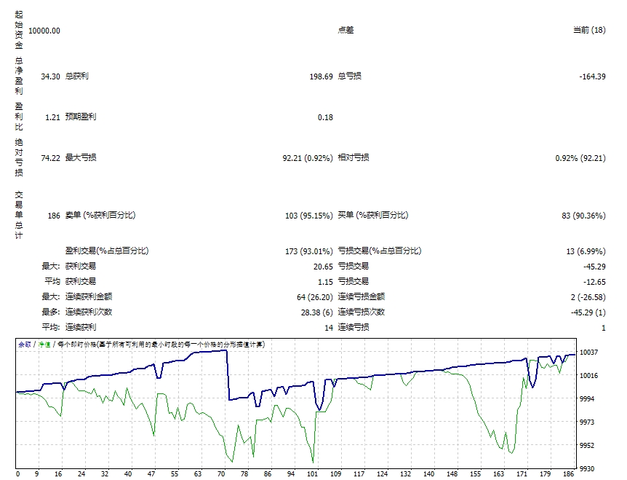Click the blue 余额 legend label
Viewport: 627px width, 480px height.
[24, 344]
